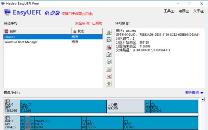Sort by the 状态 column header
The image size is (208, 130).
click(x=87, y=31)
